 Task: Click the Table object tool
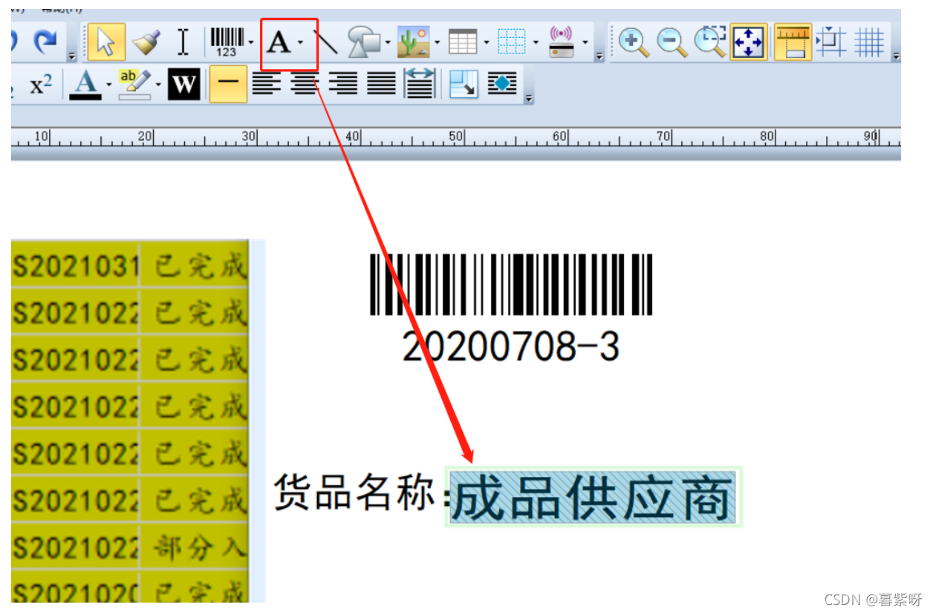pyautogui.click(x=463, y=42)
